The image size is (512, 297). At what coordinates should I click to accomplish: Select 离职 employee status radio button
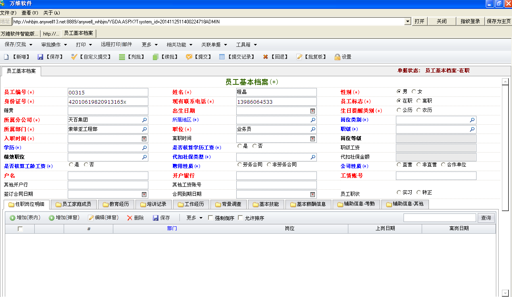pyautogui.click(x=418, y=101)
